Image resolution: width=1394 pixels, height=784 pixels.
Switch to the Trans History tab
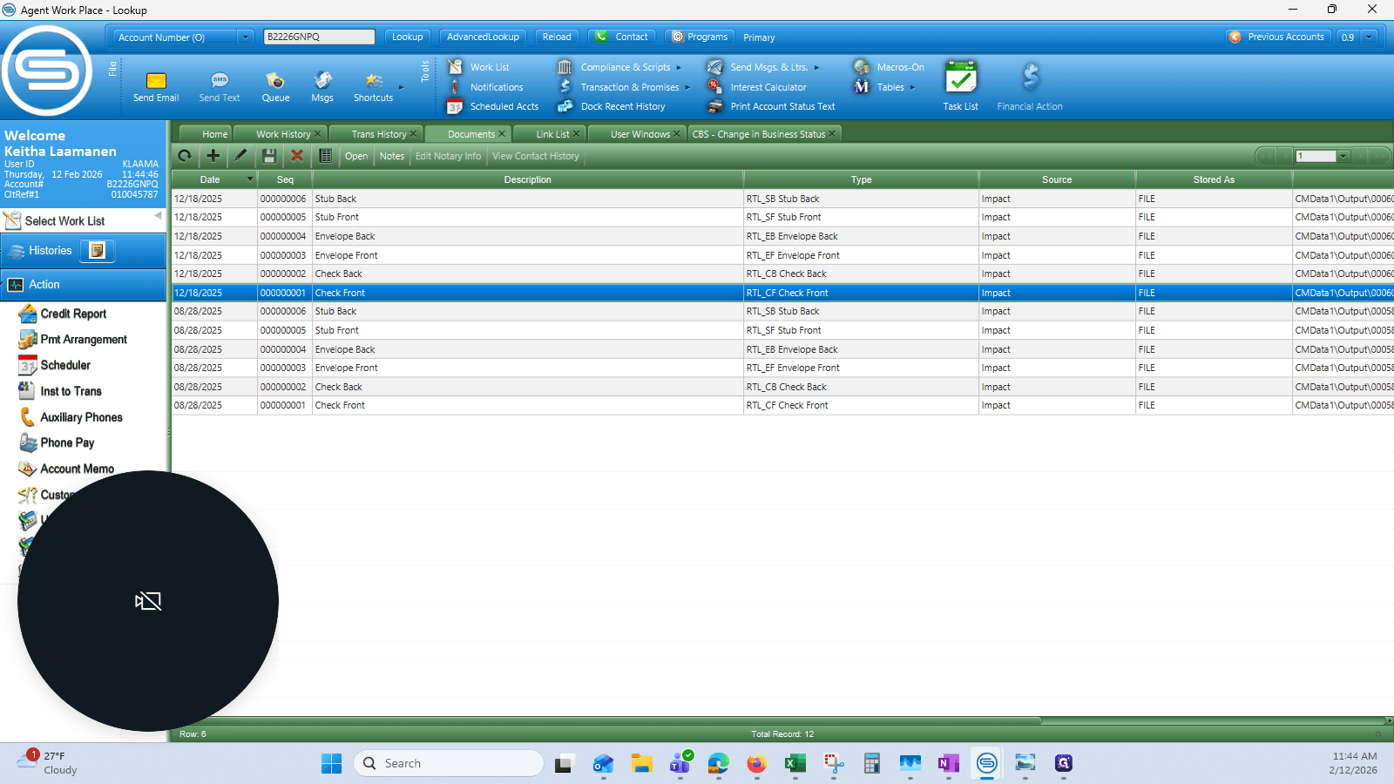coord(379,134)
